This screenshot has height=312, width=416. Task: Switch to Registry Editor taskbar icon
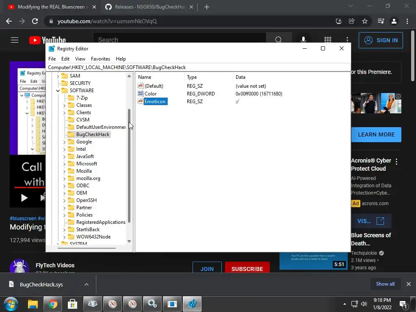coord(192,304)
